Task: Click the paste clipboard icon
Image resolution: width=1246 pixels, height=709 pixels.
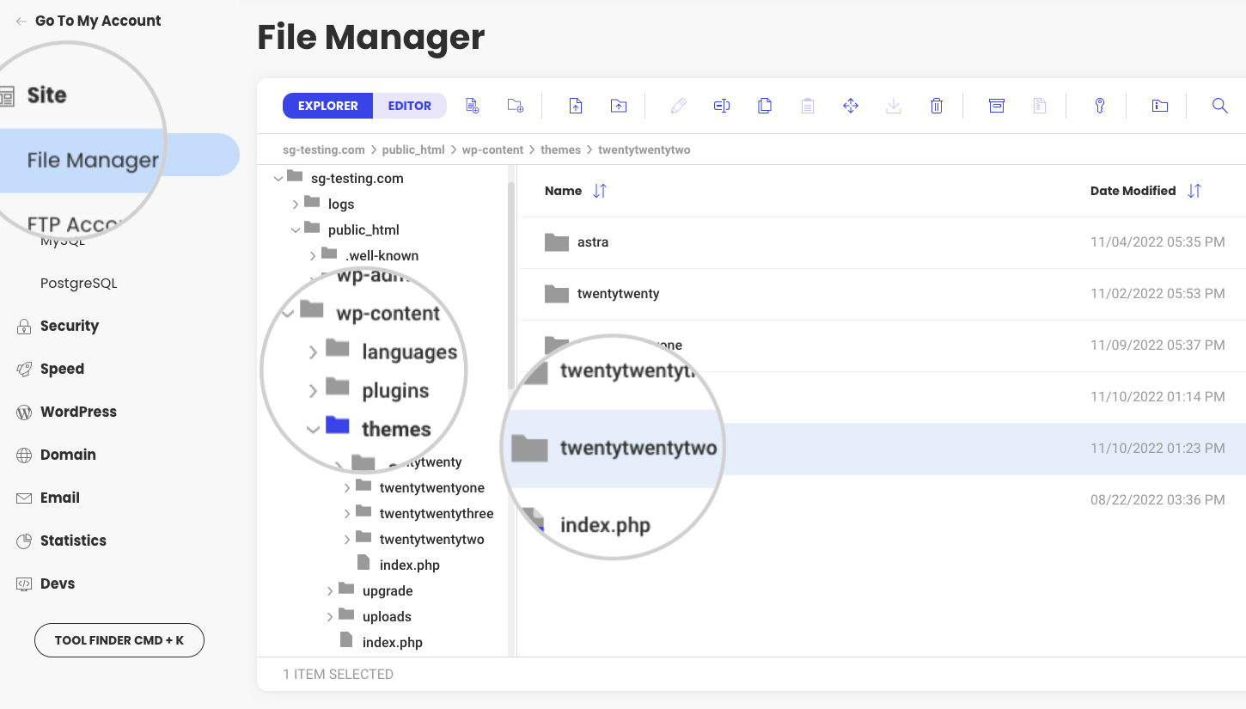Action: (808, 106)
